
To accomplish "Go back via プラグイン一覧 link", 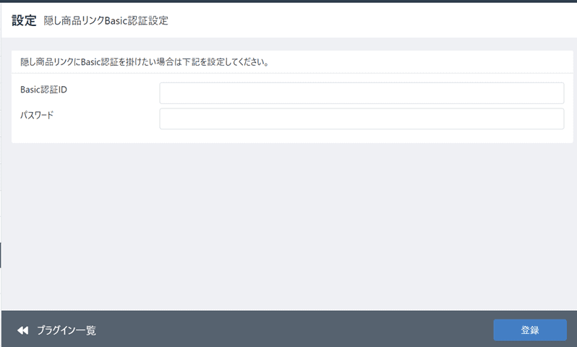I will pyautogui.click(x=66, y=330).
